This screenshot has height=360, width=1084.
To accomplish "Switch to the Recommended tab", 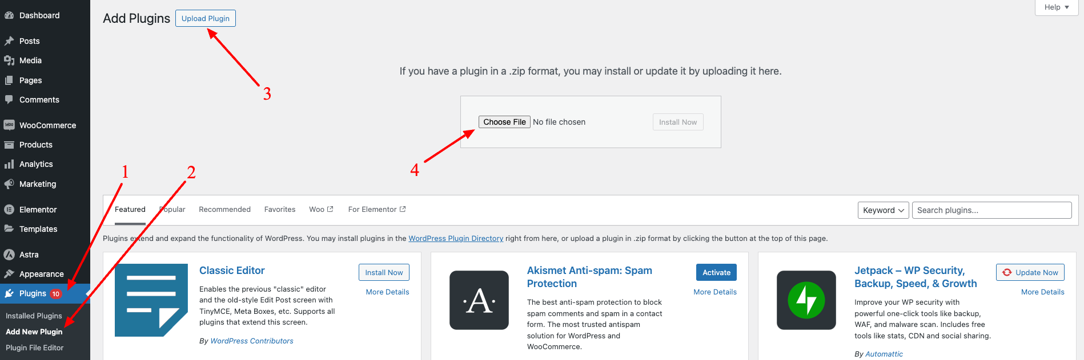I will (224, 210).
